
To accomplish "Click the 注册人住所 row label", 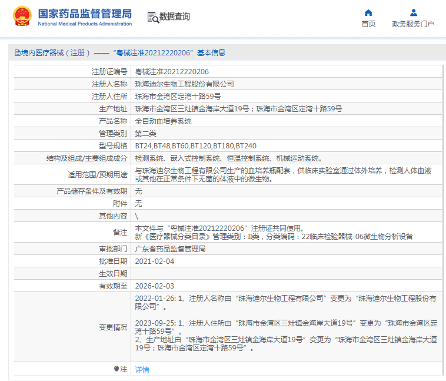I will click(x=109, y=97).
